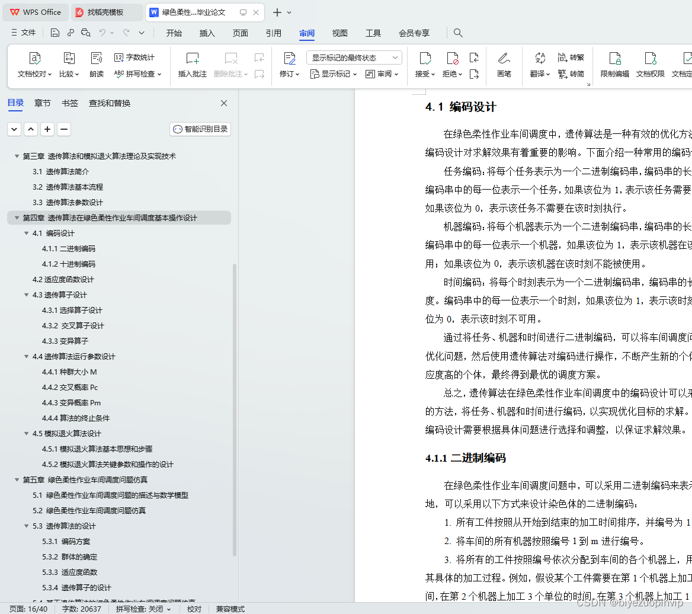Viewport: 692px width, 614px height.
Task: Click the redo arrow icon
Action: [x=126, y=33]
